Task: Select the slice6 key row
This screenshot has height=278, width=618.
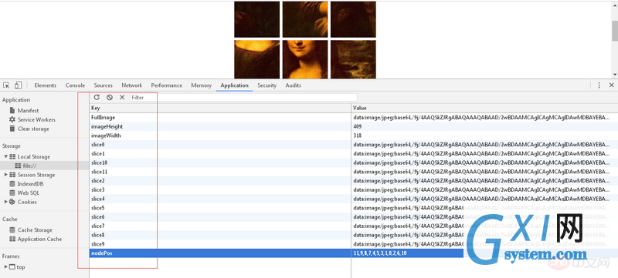Action: point(220,216)
